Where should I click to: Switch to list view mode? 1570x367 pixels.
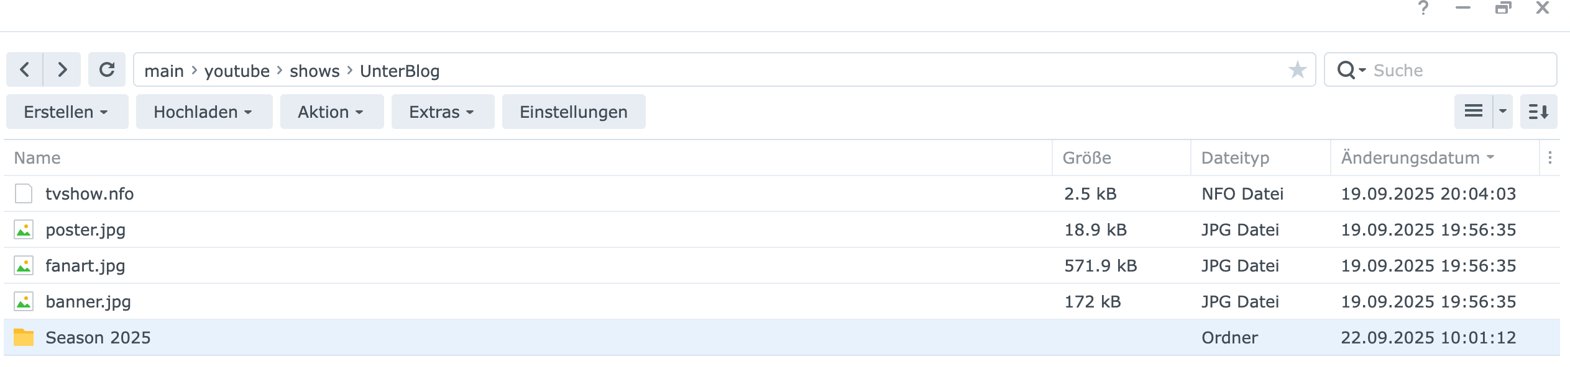tap(1473, 112)
